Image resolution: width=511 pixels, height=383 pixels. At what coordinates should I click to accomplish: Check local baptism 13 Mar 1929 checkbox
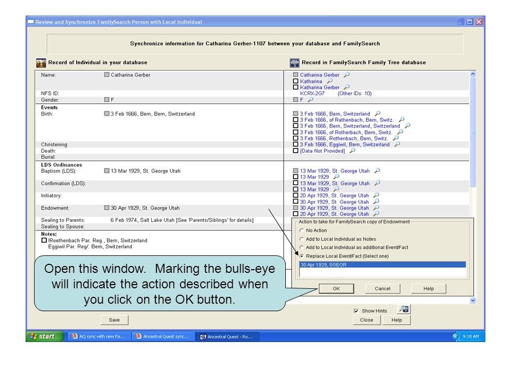pyautogui.click(x=106, y=171)
